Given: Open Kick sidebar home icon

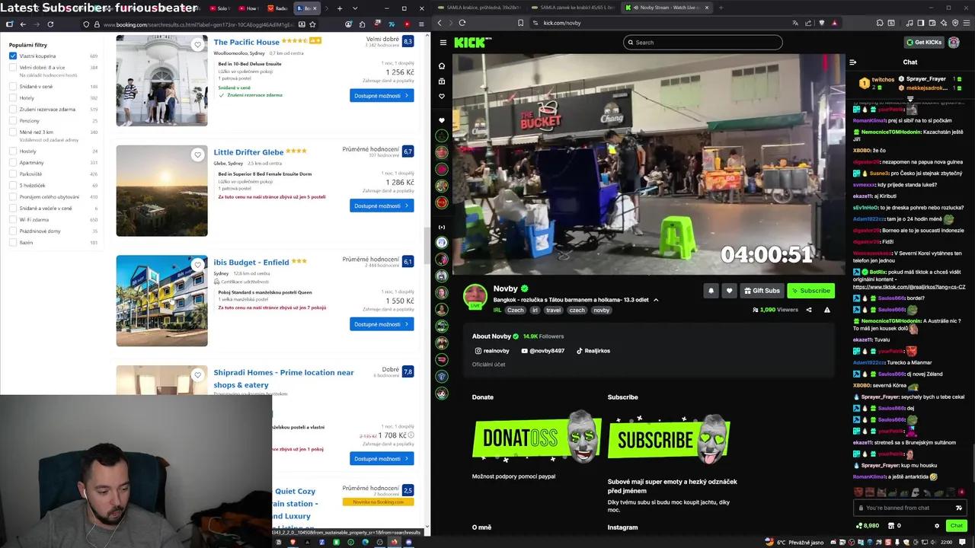Looking at the screenshot, I should (x=442, y=66).
